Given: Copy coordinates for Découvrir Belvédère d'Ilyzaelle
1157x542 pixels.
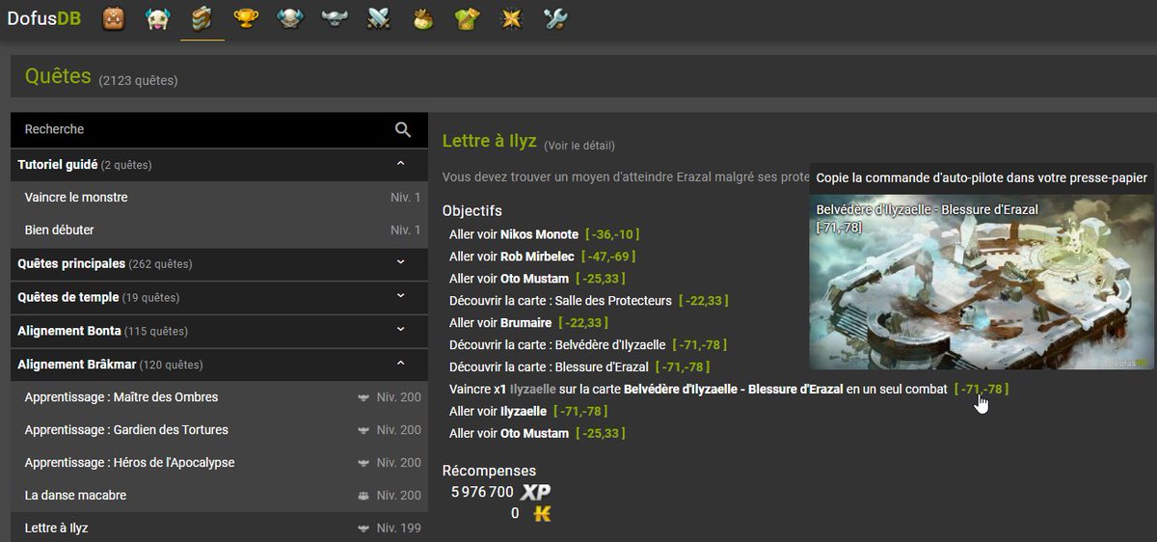Looking at the screenshot, I should [x=699, y=345].
